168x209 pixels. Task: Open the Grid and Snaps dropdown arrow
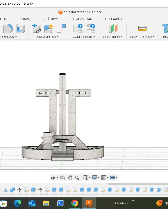pos(108,178)
